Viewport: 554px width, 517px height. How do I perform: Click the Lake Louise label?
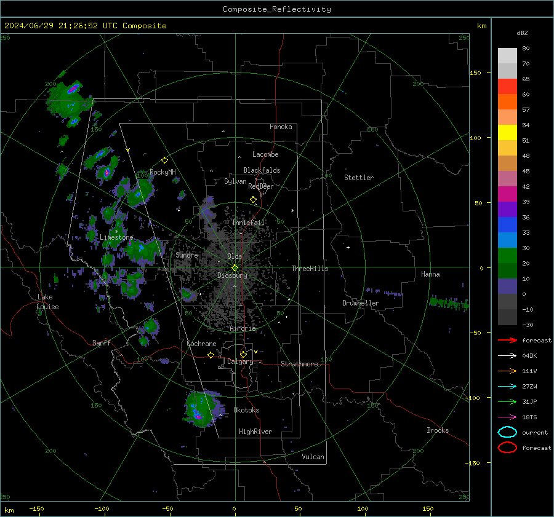pos(47,302)
